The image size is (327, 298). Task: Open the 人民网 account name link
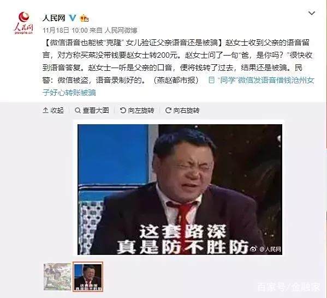(54, 18)
